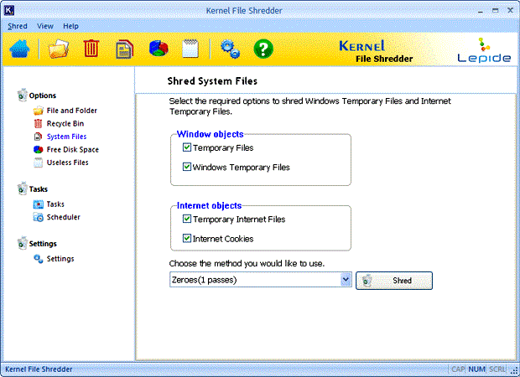Click the Lepide logo
This screenshot has width=520, height=377.
(484, 50)
